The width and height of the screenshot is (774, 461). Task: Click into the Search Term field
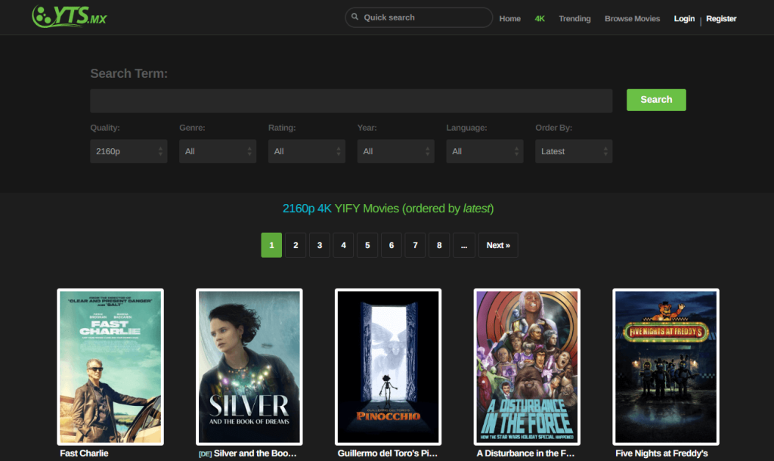point(351,101)
